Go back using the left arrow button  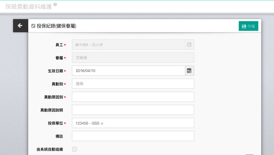point(20,26)
